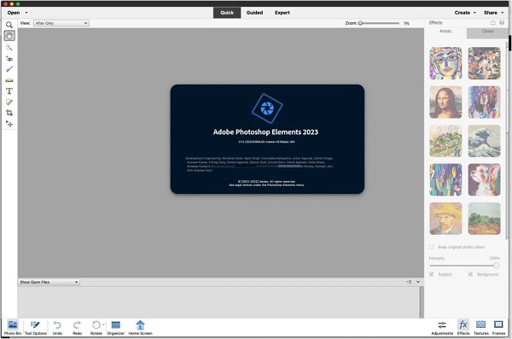Apply the olive trees landscape effect
The width and height of the screenshot is (512, 339).
coord(484,219)
